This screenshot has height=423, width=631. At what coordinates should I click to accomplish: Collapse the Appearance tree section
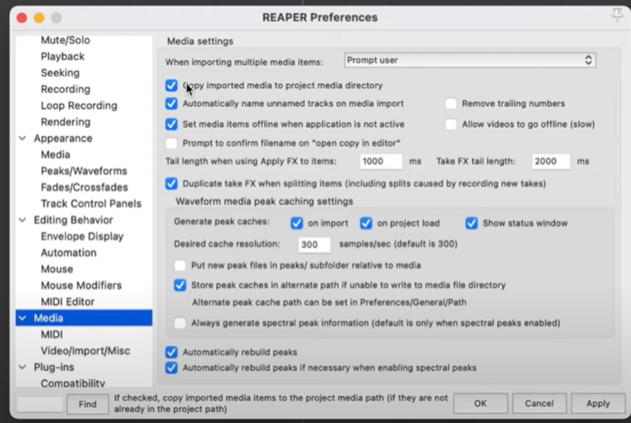coord(23,139)
